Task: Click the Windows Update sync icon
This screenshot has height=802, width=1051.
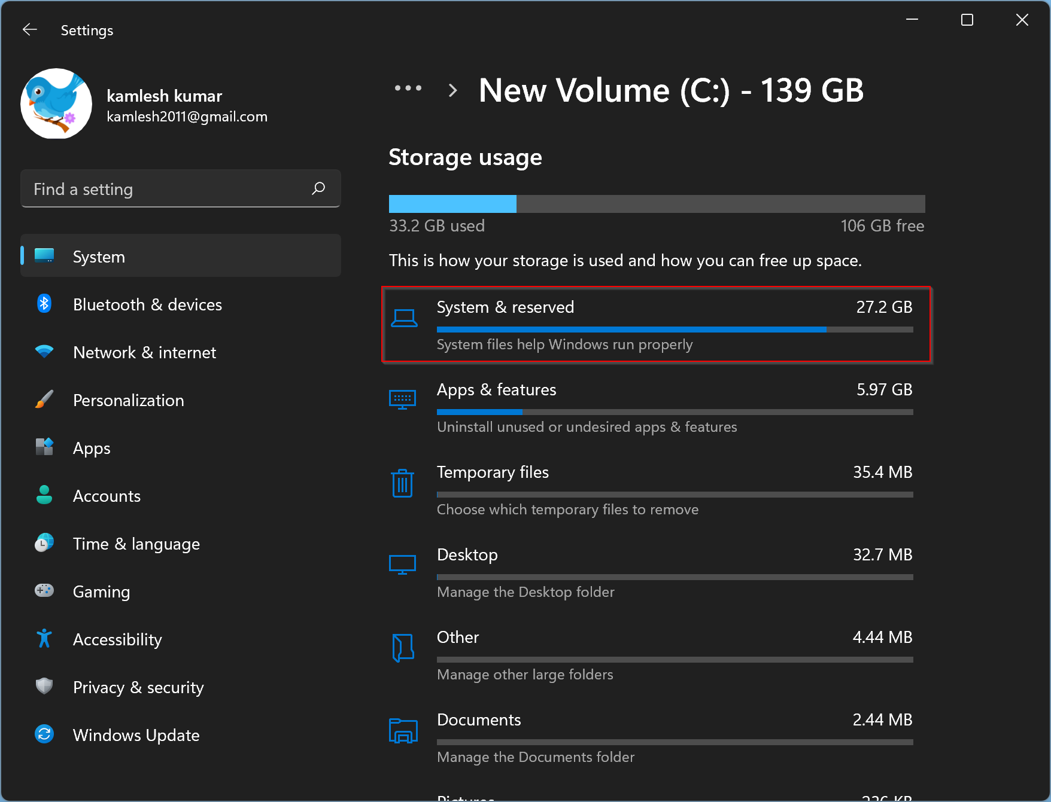Action: pos(44,734)
